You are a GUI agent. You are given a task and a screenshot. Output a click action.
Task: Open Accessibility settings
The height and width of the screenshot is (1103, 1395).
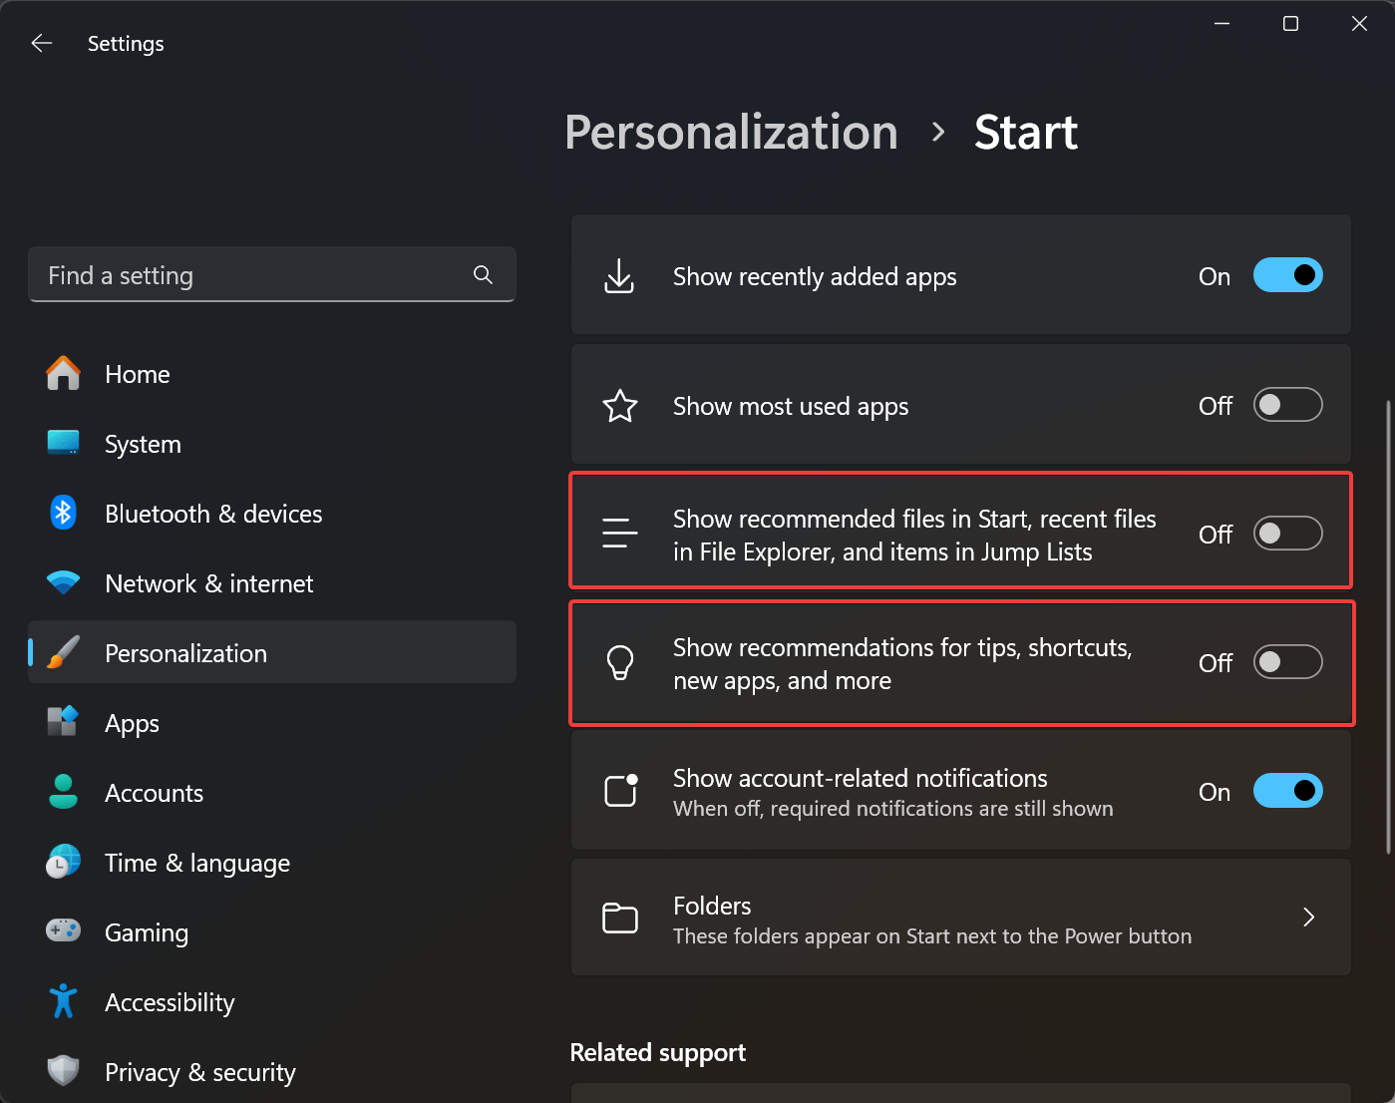[x=272, y=1002]
